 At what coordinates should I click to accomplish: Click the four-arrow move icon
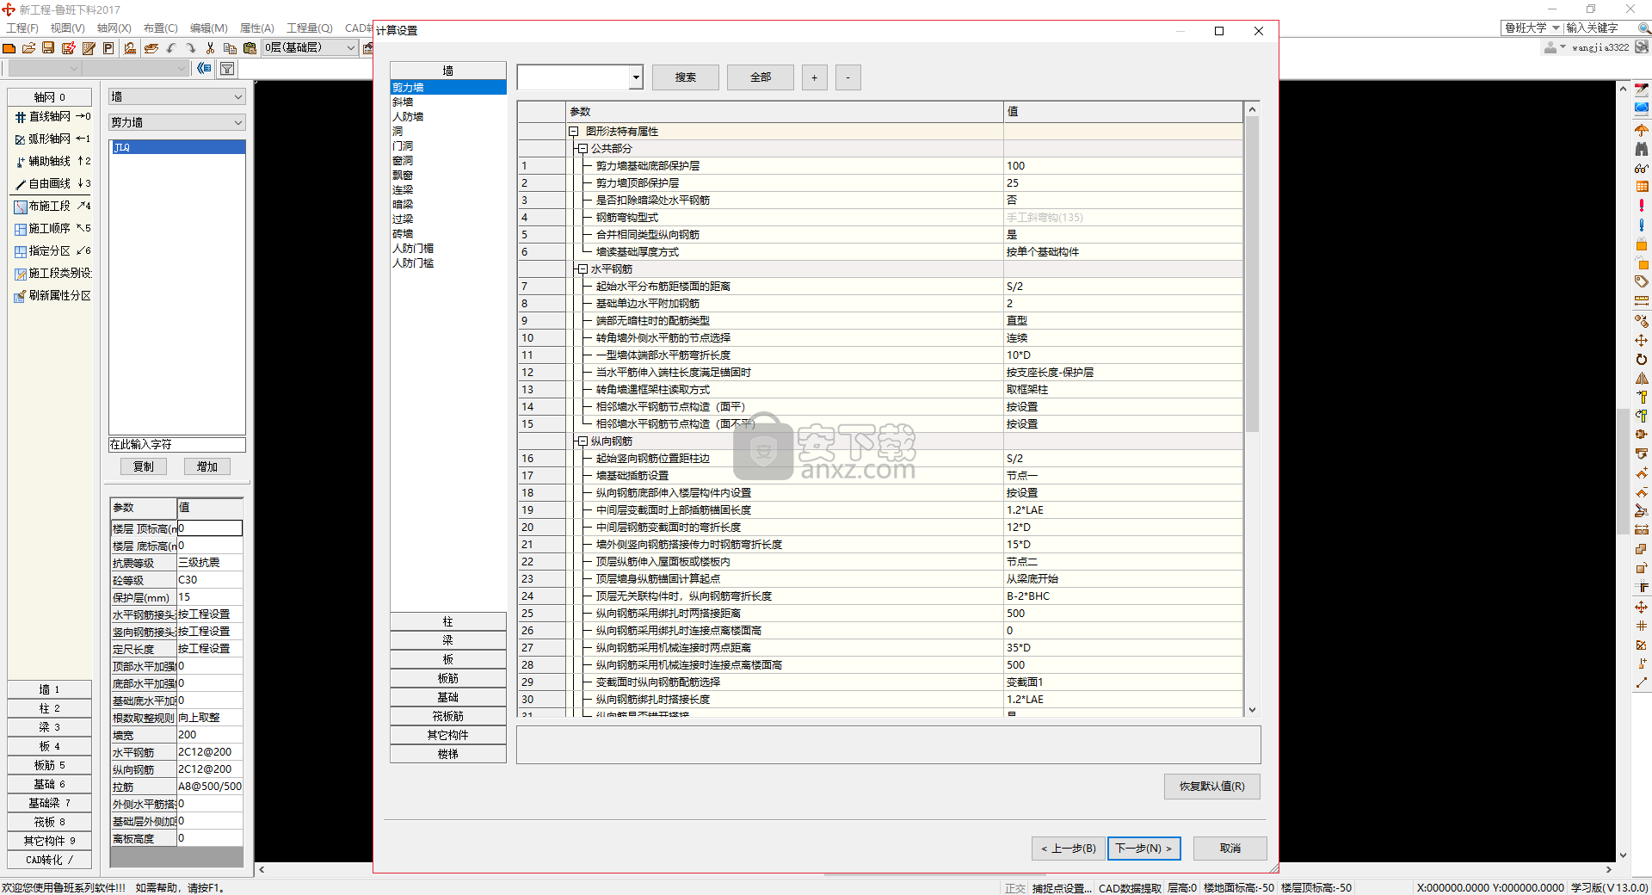point(1642,340)
